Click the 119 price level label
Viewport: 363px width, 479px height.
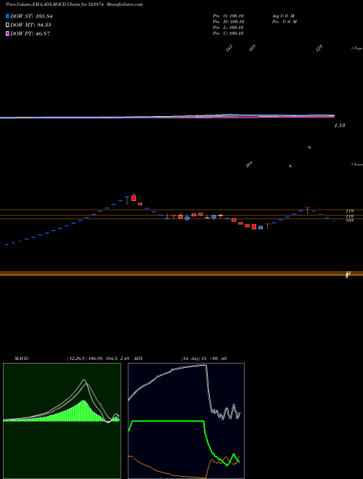(349, 211)
